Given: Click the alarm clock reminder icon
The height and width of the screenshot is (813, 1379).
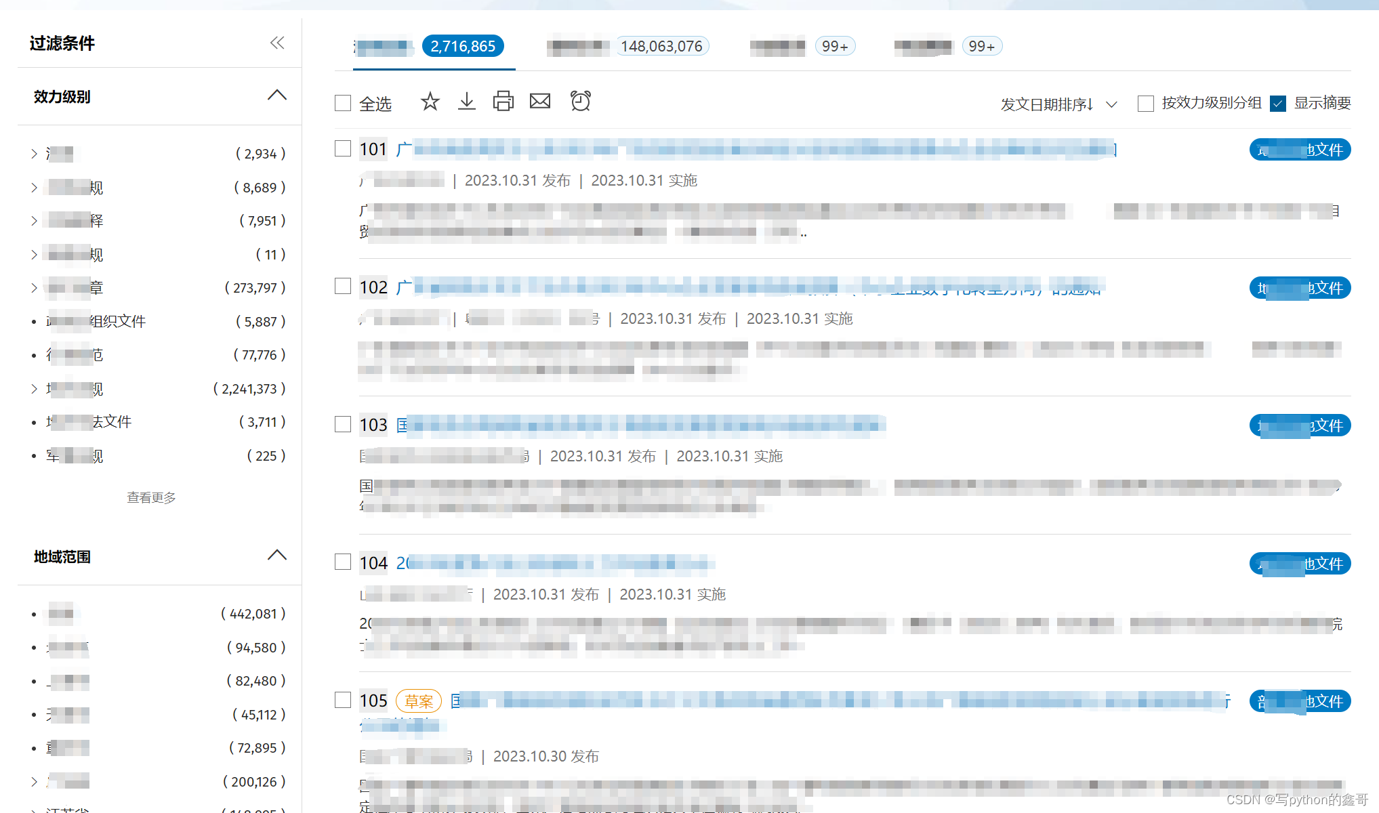Looking at the screenshot, I should point(580,101).
